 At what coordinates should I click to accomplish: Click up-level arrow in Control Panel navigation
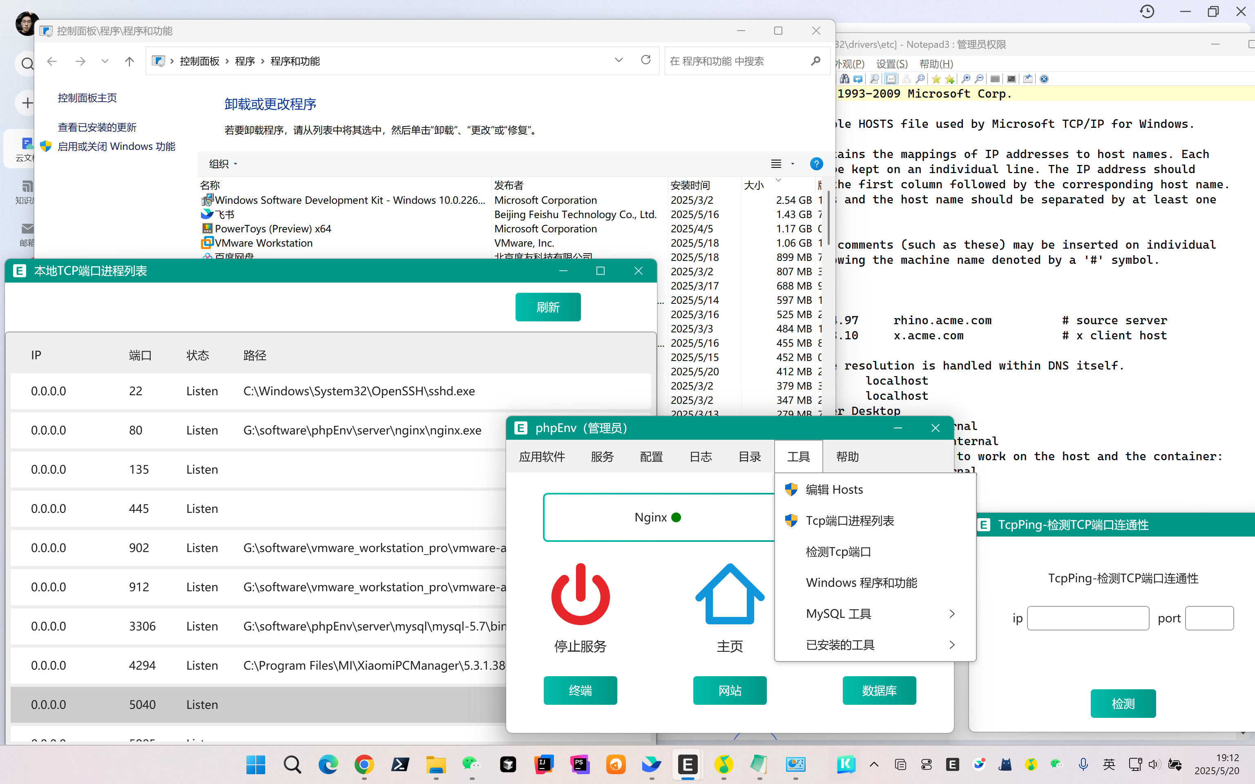click(x=129, y=61)
